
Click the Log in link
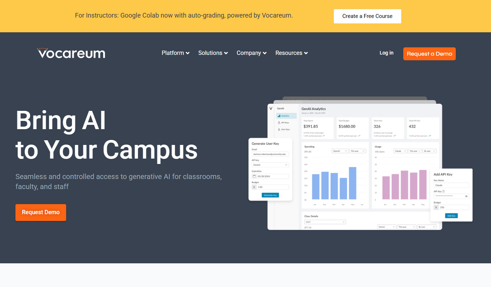(x=386, y=53)
